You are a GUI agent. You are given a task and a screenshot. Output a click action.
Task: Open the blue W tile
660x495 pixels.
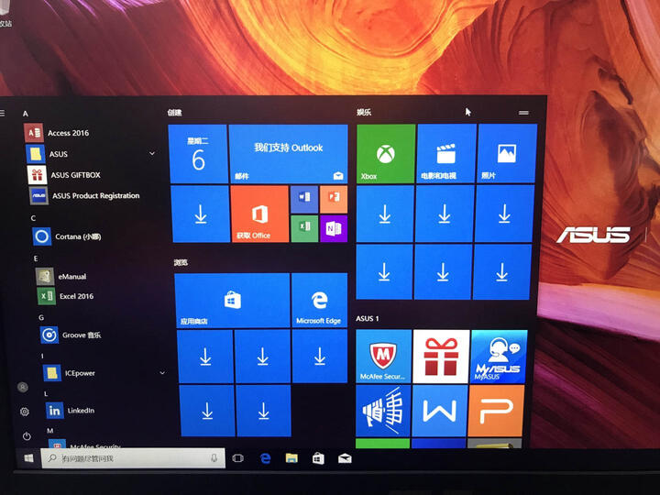click(x=440, y=411)
